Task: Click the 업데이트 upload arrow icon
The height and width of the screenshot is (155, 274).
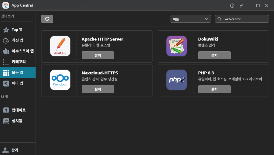Action: [6, 110]
